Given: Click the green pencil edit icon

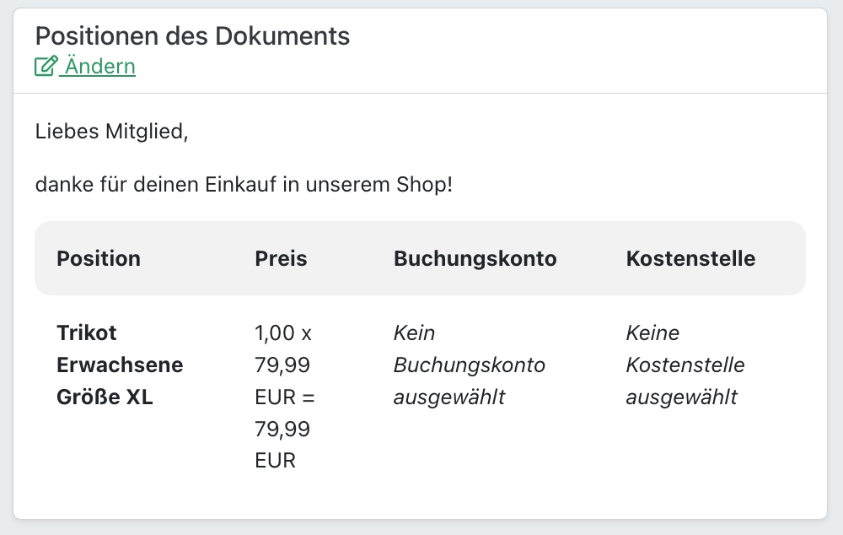Looking at the screenshot, I should [x=43, y=66].
